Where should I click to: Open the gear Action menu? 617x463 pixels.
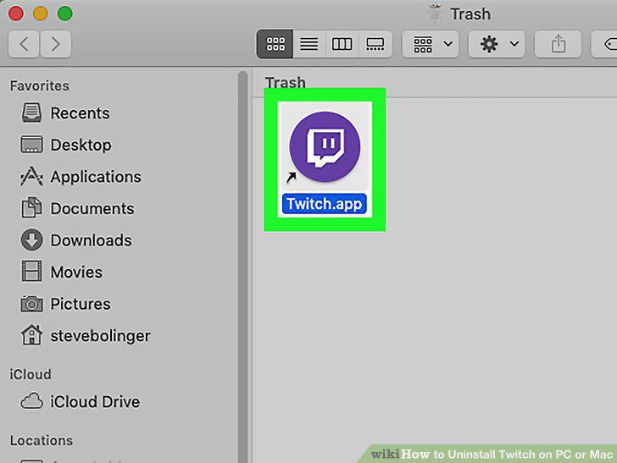497,44
